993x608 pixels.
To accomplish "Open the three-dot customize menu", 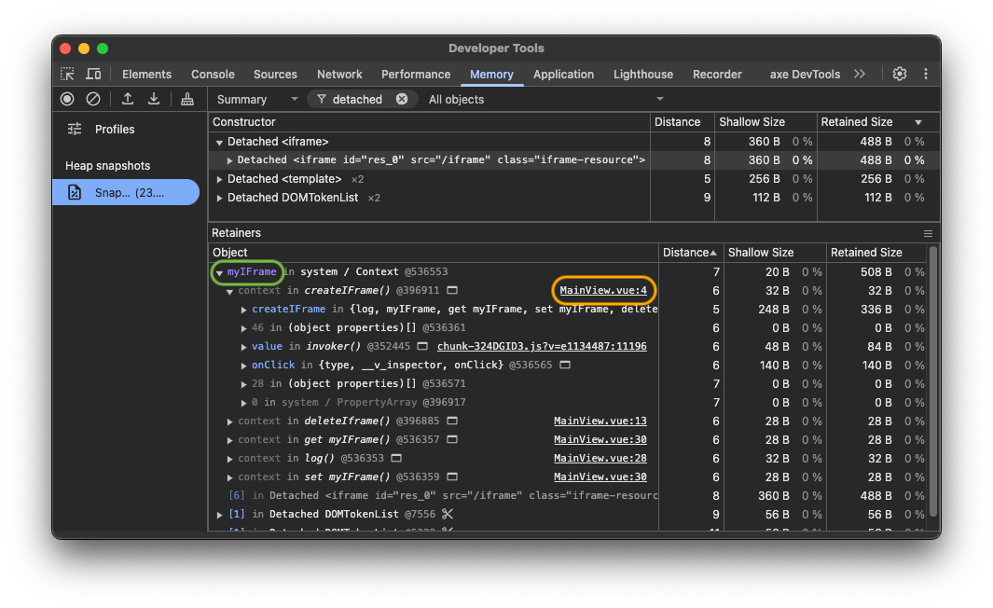I will pos(926,74).
